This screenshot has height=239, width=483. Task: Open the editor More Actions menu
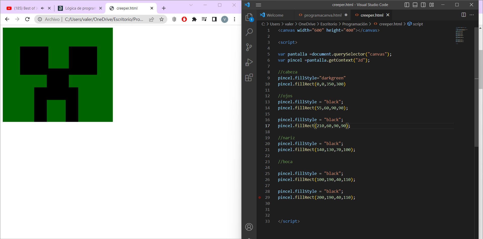tap(472, 15)
